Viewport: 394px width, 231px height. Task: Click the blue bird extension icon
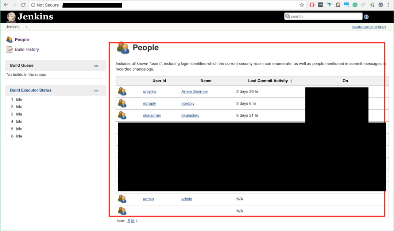click(x=329, y=5)
